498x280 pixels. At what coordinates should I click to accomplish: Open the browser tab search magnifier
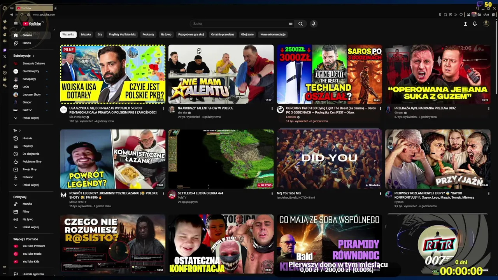pos(477,8)
